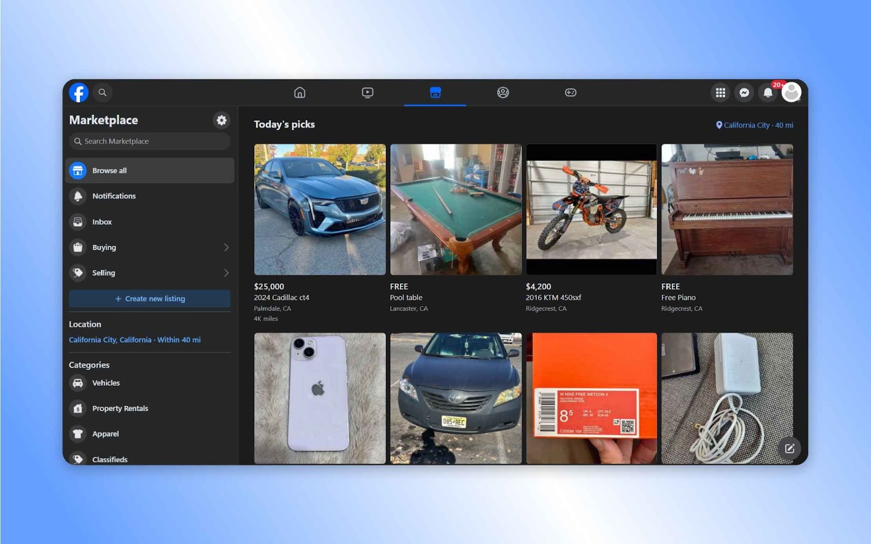Go to the Home tab icon
871x544 pixels.
pos(299,92)
